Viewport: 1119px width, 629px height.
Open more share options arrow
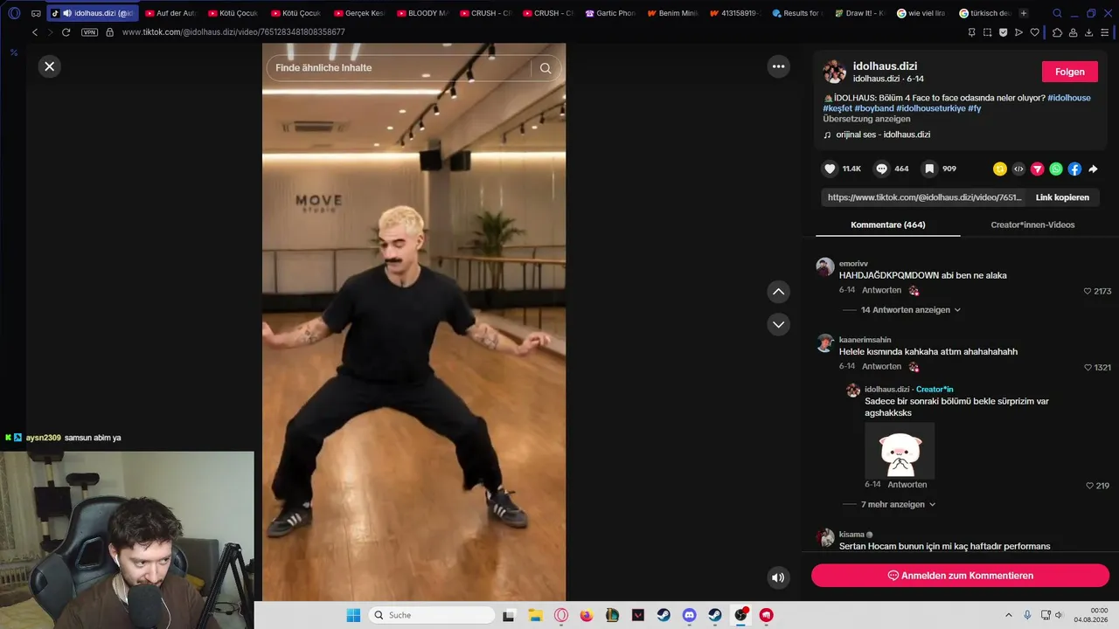[x=1093, y=169]
